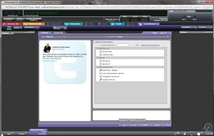Click the STATUS button
Image resolution: width=214 pixels, height=136 pixels.
(x=205, y=28)
